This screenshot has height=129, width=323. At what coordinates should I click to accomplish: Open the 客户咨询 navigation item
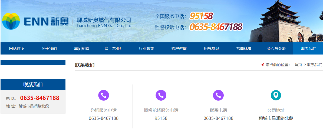(179, 49)
